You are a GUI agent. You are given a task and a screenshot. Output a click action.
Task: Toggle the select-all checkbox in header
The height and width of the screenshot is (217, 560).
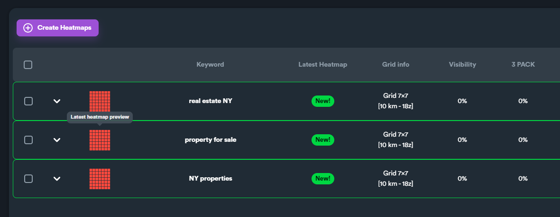click(28, 65)
